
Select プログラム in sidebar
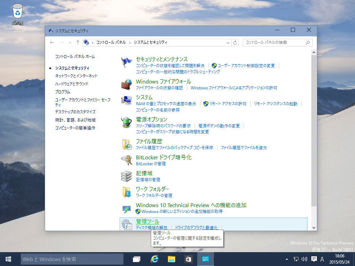pyautogui.click(x=62, y=92)
